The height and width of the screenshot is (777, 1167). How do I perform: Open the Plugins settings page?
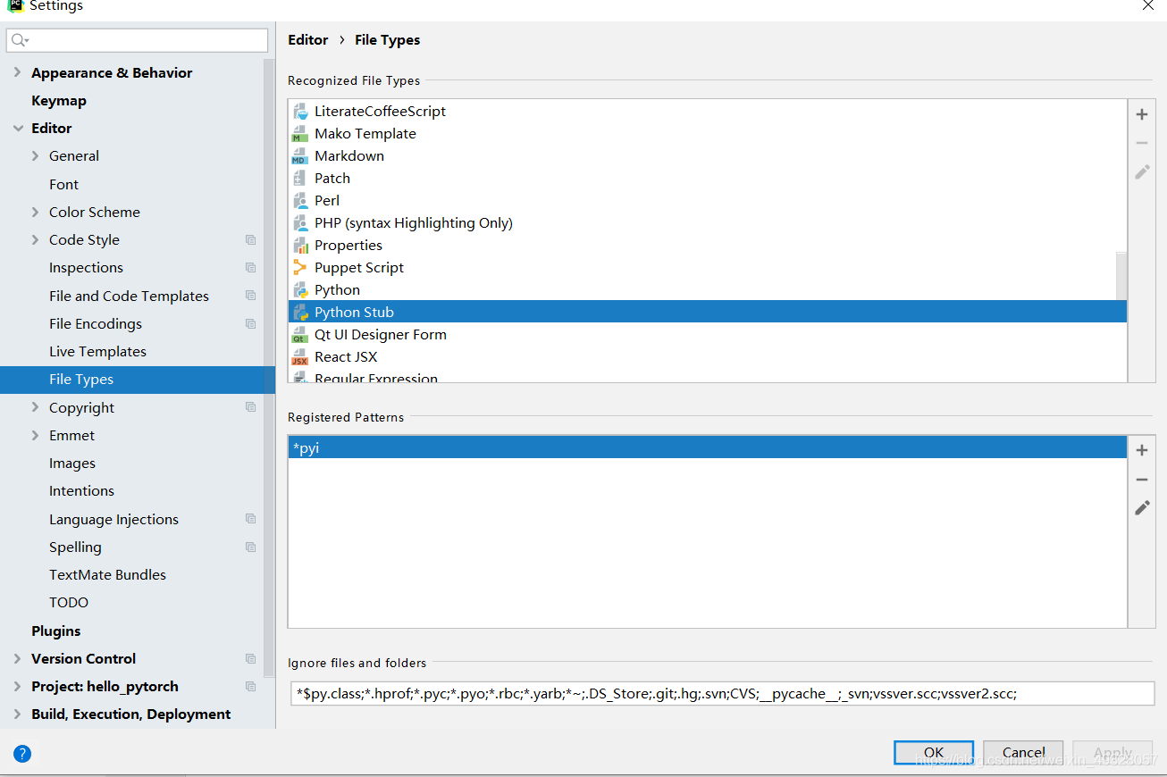pos(56,631)
